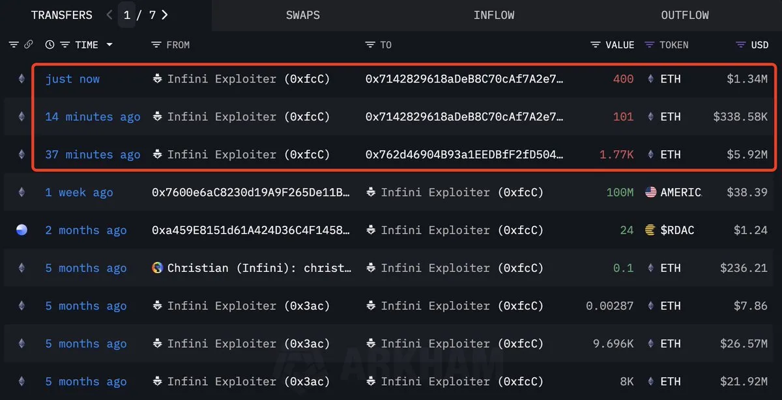Click the clock icon beside TIME
This screenshot has width=782, height=400.
pyautogui.click(x=50, y=45)
